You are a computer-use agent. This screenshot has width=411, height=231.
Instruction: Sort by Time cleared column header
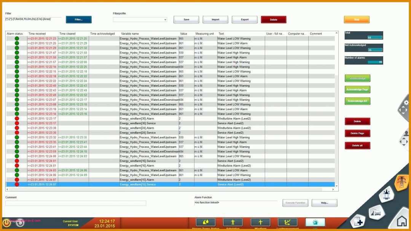[x=67, y=34]
